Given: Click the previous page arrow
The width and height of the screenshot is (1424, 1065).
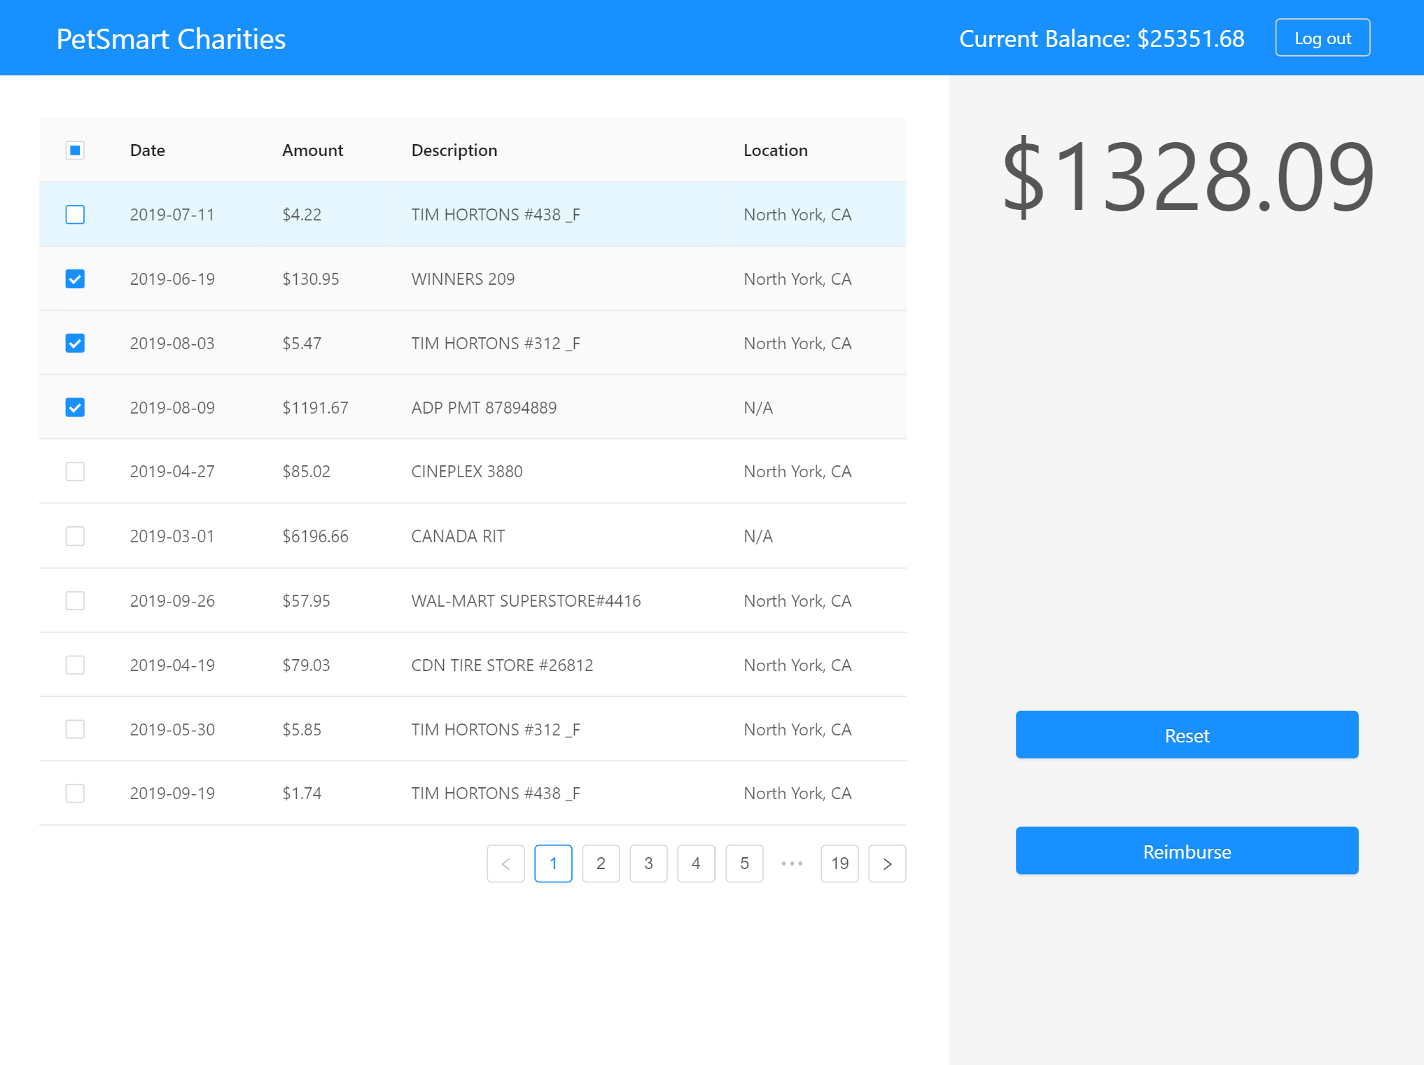Looking at the screenshot, I should 505,863.
